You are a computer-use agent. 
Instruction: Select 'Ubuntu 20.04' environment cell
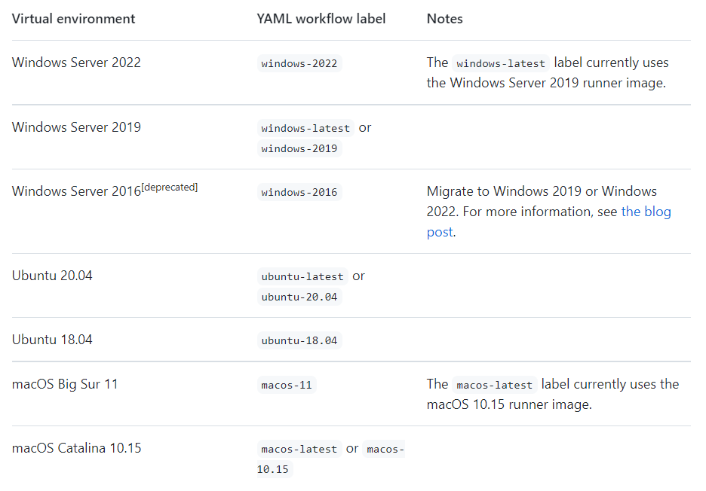[52, 276]
